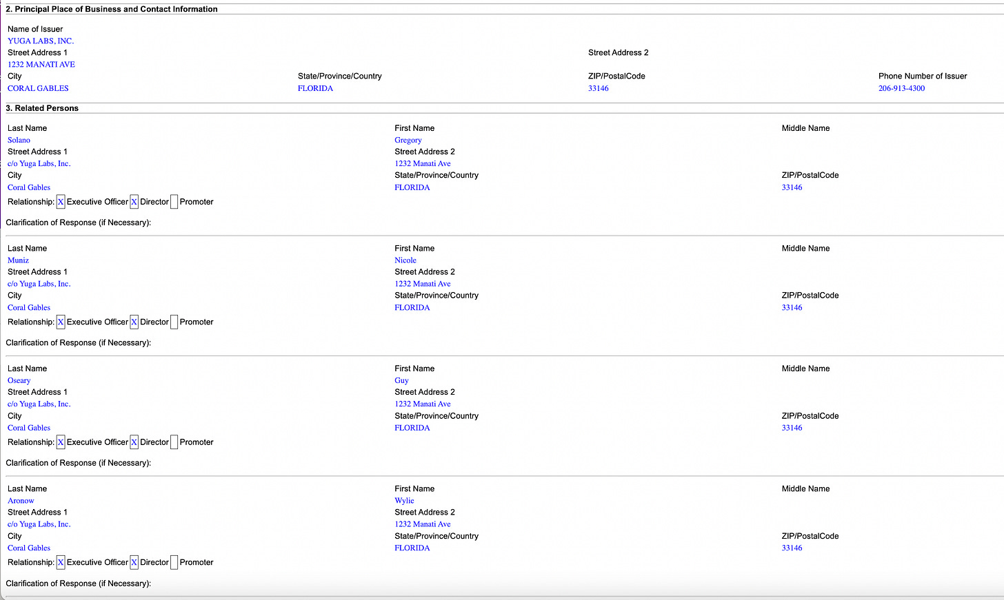The width and height of the screenshot is (1004, 600).
Task: Click Solano's Clarification of Response label
Action: 79,223
